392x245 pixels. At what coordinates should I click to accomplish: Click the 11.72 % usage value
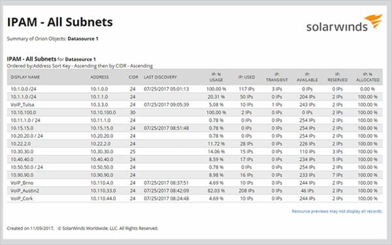pos(216,144)
